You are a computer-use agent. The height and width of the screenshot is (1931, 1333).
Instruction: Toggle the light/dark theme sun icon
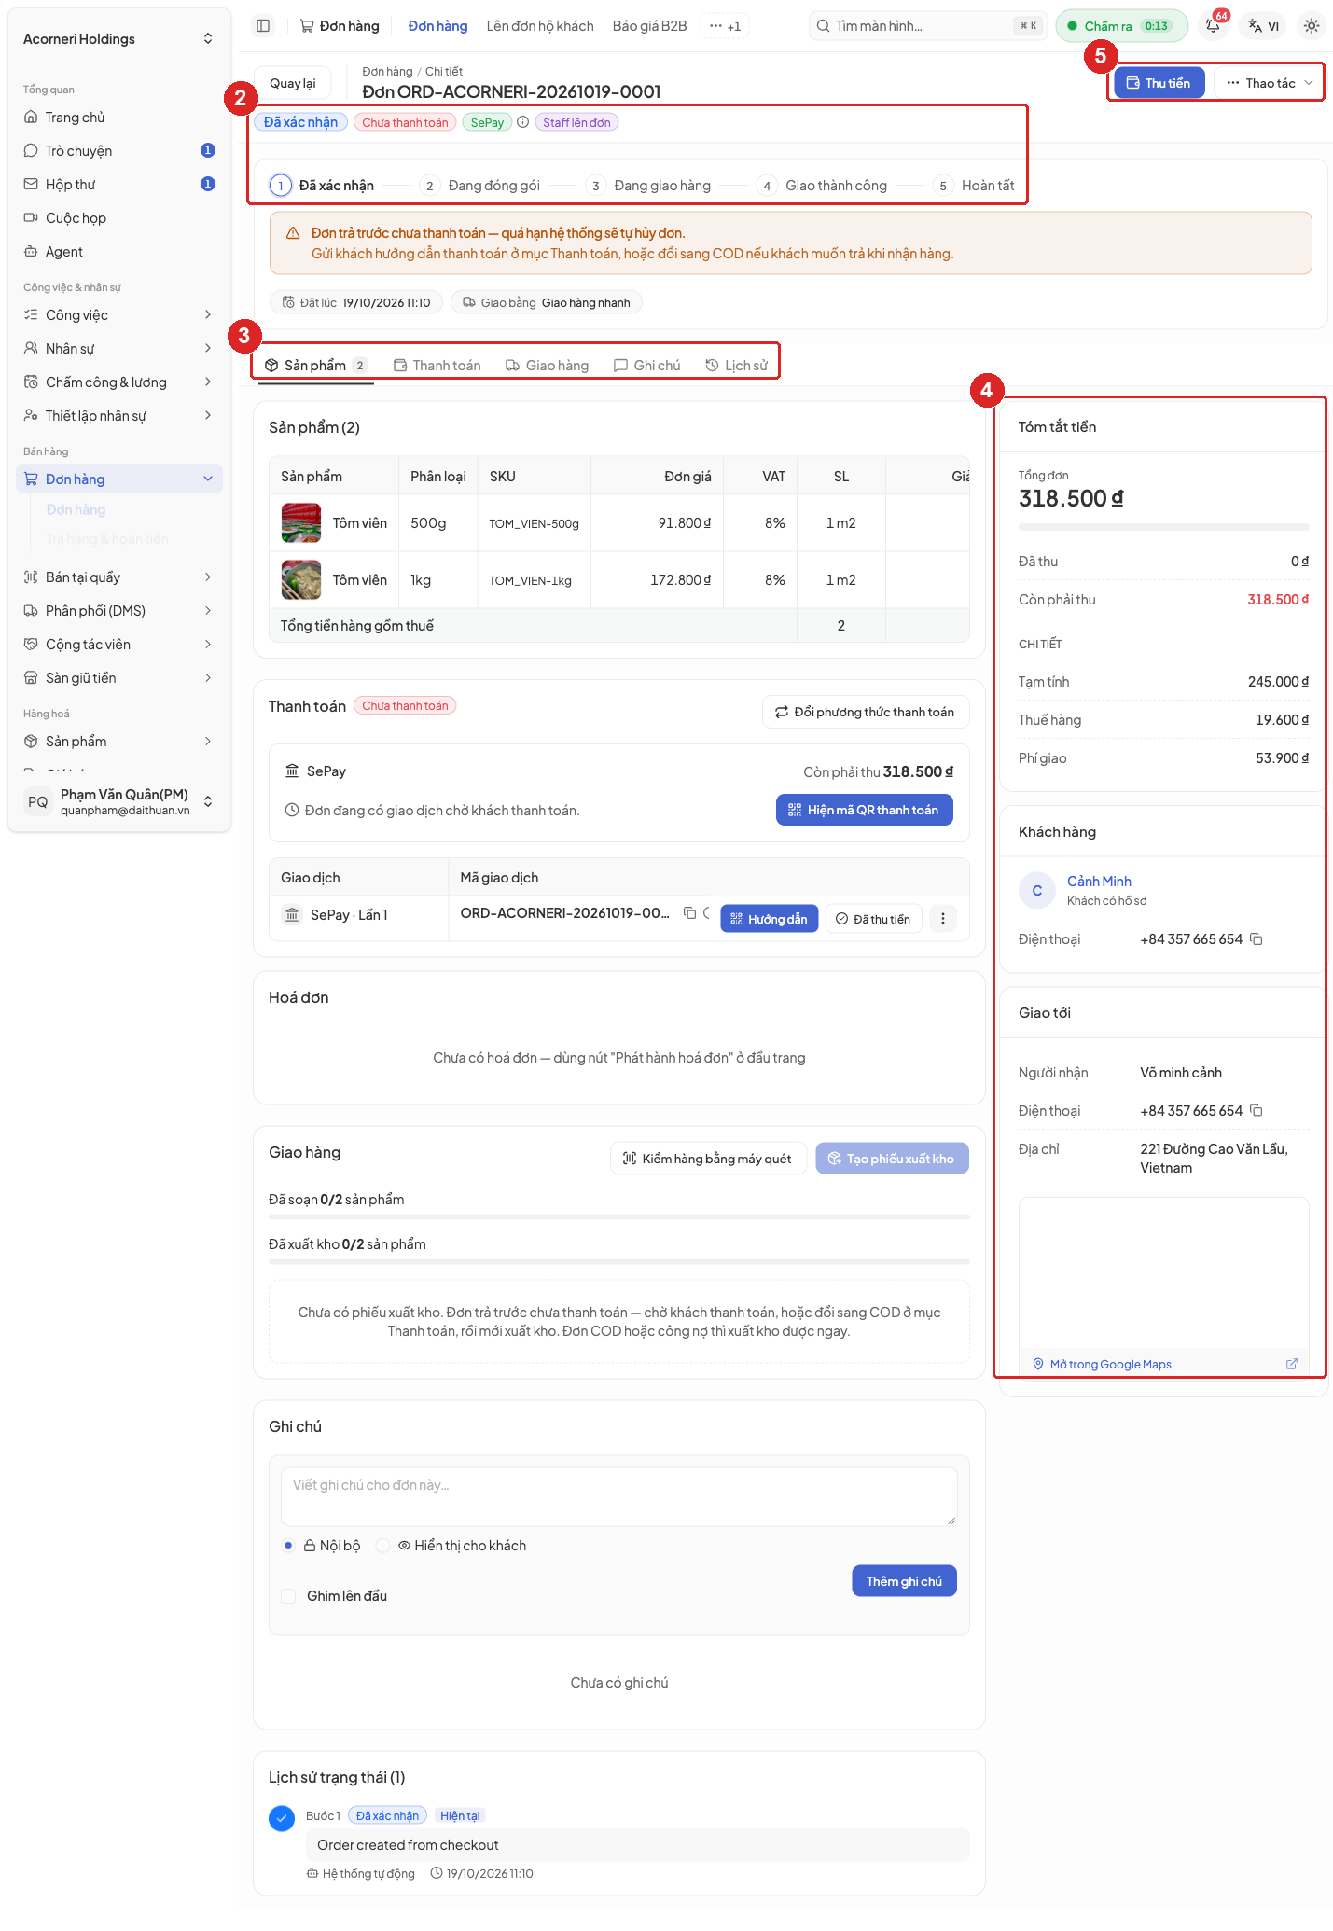pos(1312,26)
